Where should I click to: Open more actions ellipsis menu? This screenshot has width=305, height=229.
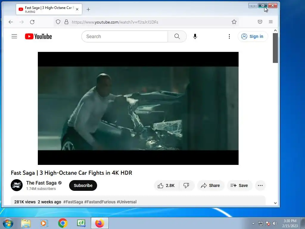pos(260,185)
